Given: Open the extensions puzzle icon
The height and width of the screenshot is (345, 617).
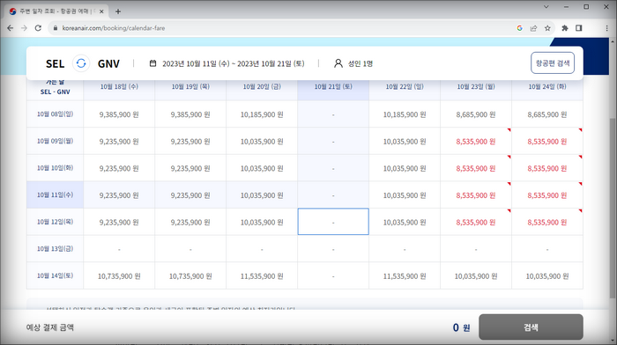Looking at the screenshot, I should [x=565, y=28].
